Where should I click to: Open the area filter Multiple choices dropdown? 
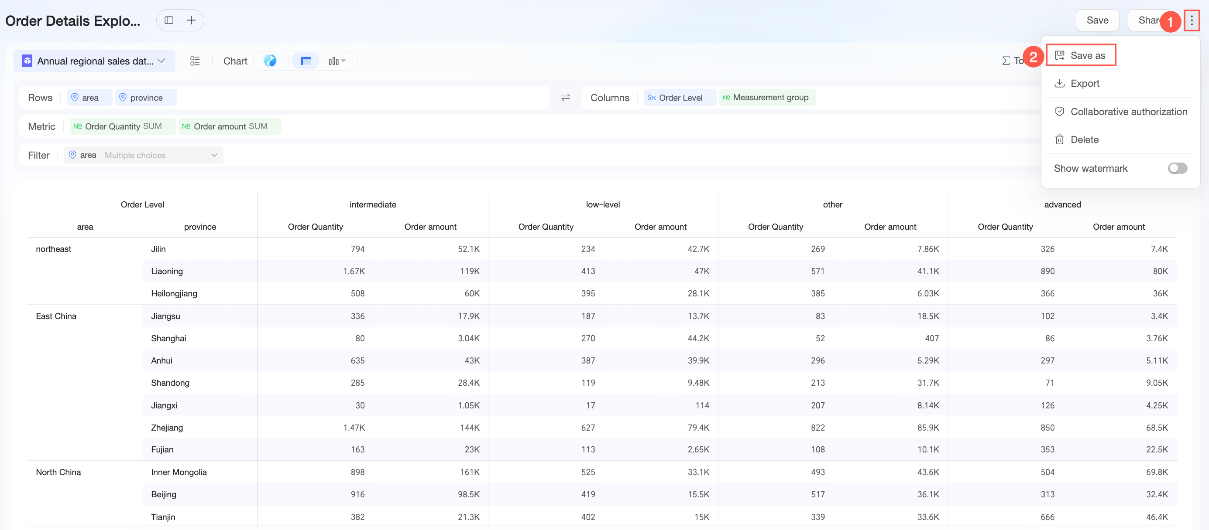tap(161, 155)
